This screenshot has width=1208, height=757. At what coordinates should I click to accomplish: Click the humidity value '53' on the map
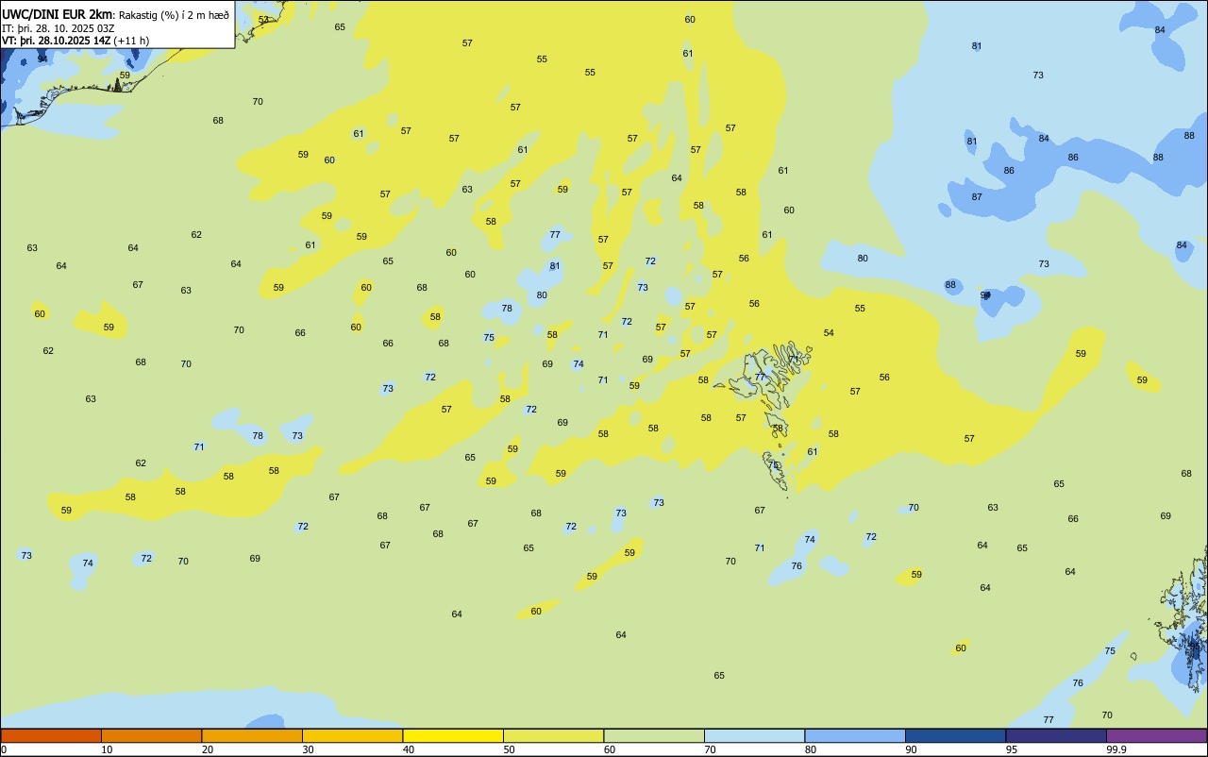[x=263, y=20]
